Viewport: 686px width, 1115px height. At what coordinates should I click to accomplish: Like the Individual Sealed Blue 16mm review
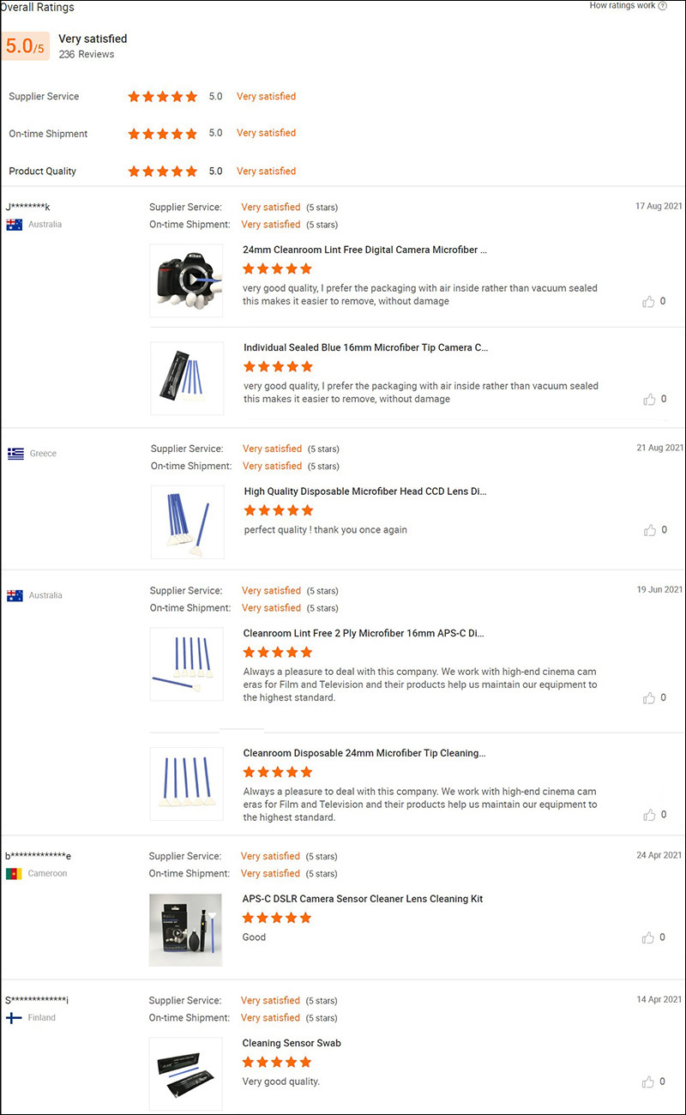(x=650, y=399)
